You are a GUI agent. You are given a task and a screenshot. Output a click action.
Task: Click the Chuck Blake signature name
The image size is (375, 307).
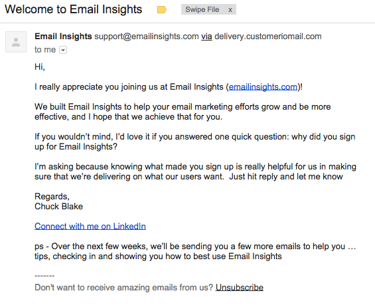click(x=58, y=207)
